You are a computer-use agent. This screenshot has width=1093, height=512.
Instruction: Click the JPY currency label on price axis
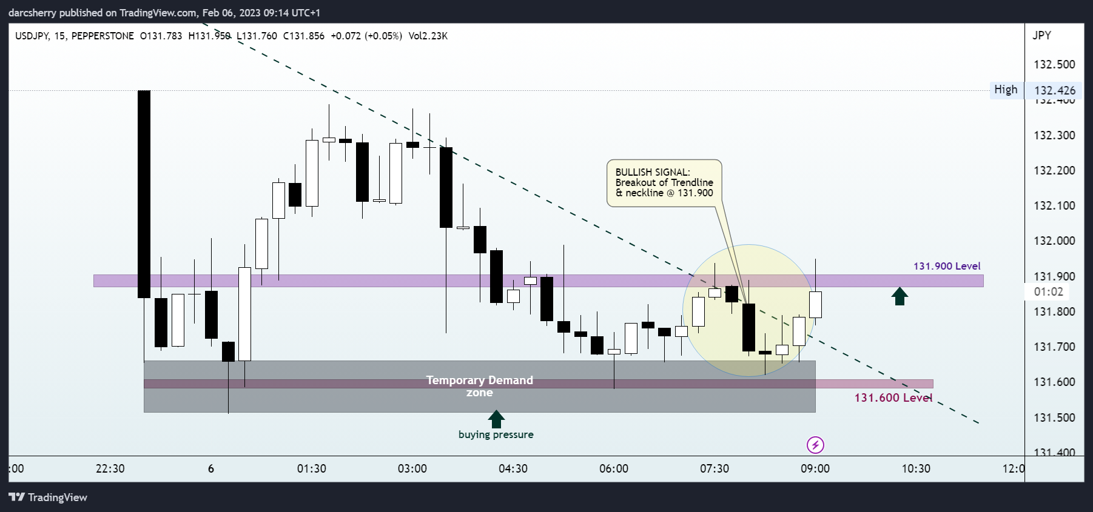pos(1042,35)
